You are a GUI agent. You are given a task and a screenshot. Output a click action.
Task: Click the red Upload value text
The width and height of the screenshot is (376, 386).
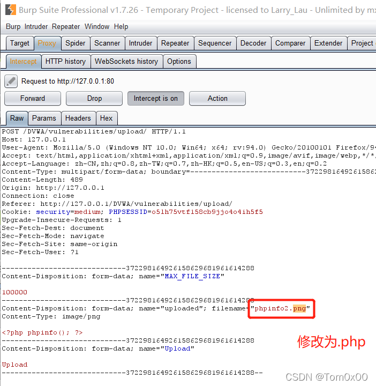click(x=14, y=365)
